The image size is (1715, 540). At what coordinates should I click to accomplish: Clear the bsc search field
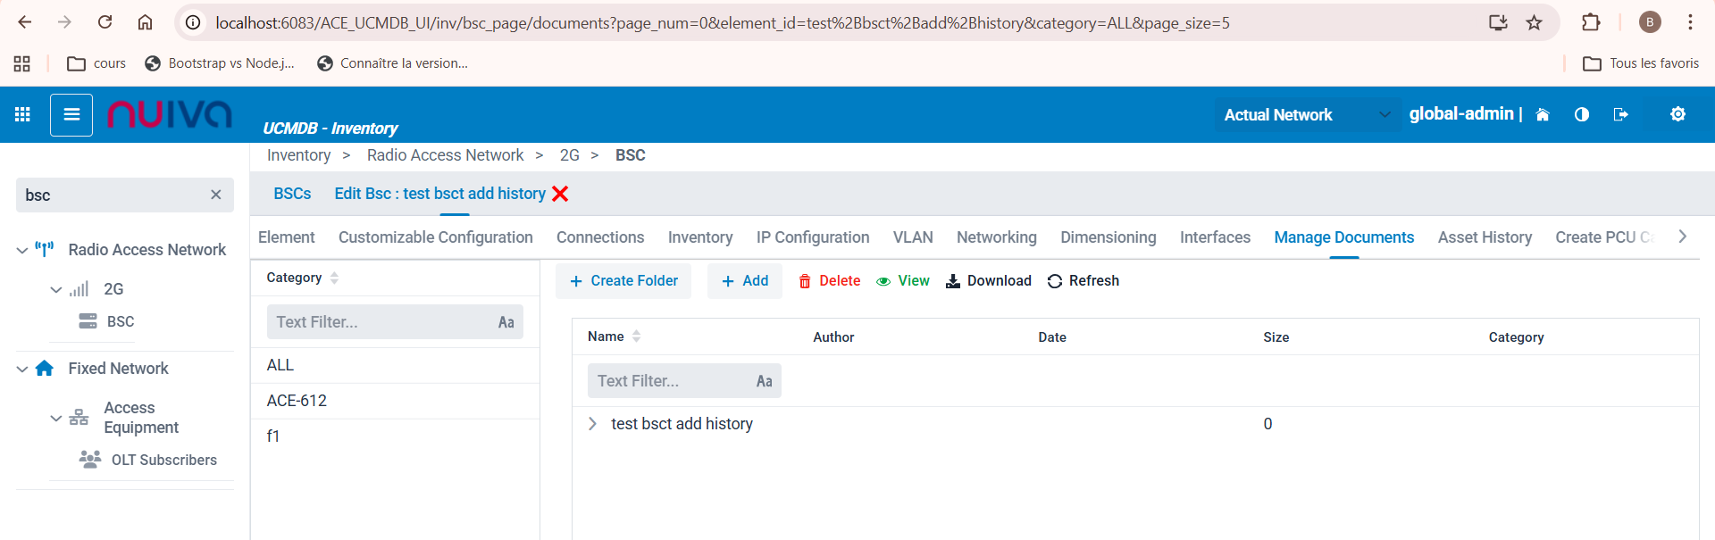pos(215,195)
